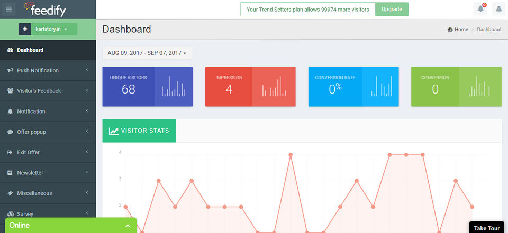
Task: Open the date range picker
Action: pyautogui.click(x=147, y=53)
